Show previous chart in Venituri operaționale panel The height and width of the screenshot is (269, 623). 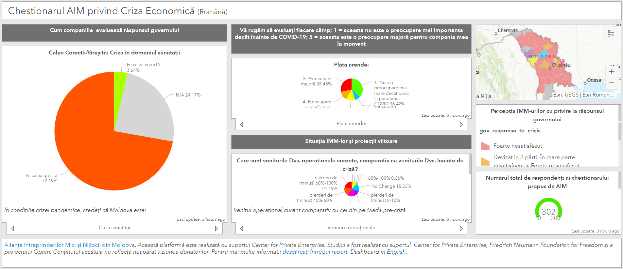coord(242,228)
